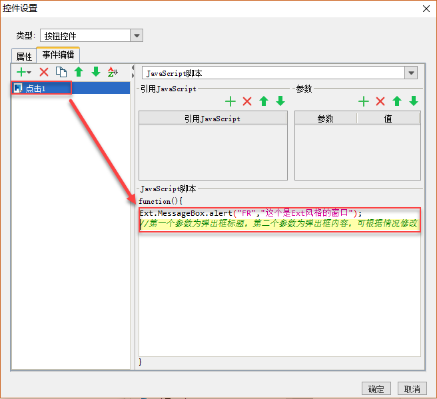Copy the selected event
The height and width of the screenshot is (399, 437).
pyautogui.click(x=61, y=72)
